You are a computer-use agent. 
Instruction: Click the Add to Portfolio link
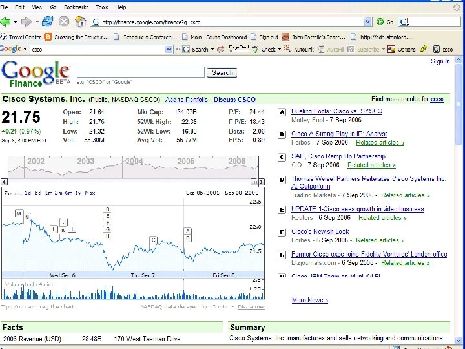pos(186,100)
